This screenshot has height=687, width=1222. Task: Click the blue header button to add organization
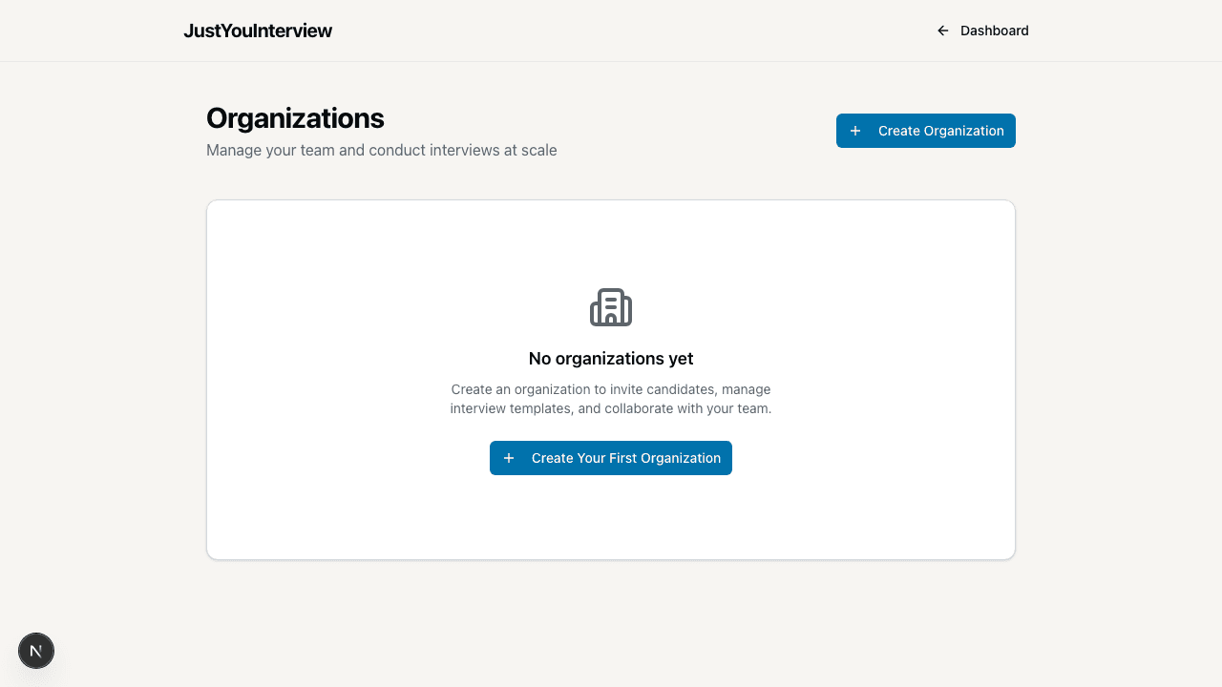[925, 131]
